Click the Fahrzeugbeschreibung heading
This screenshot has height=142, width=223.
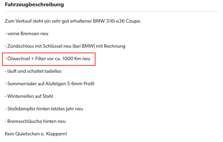click(34, 5)
